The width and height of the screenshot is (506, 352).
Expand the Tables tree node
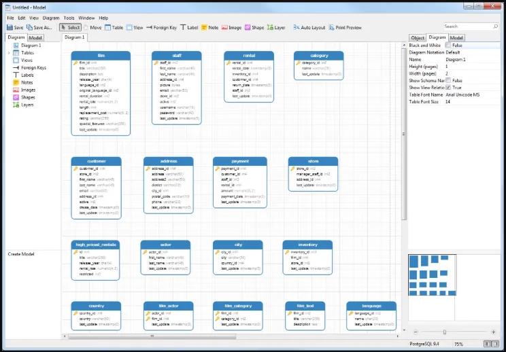pos(9,53)
